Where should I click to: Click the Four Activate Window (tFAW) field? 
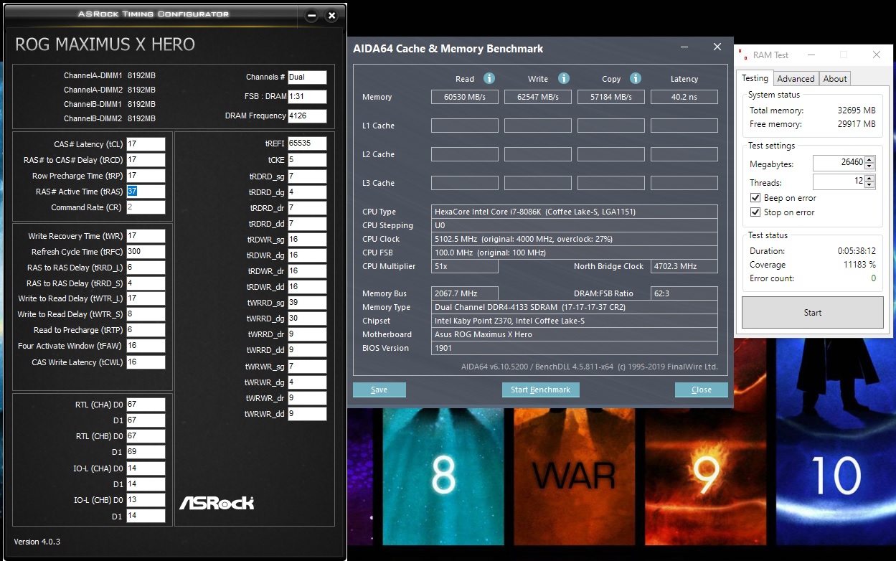[146, 346]
